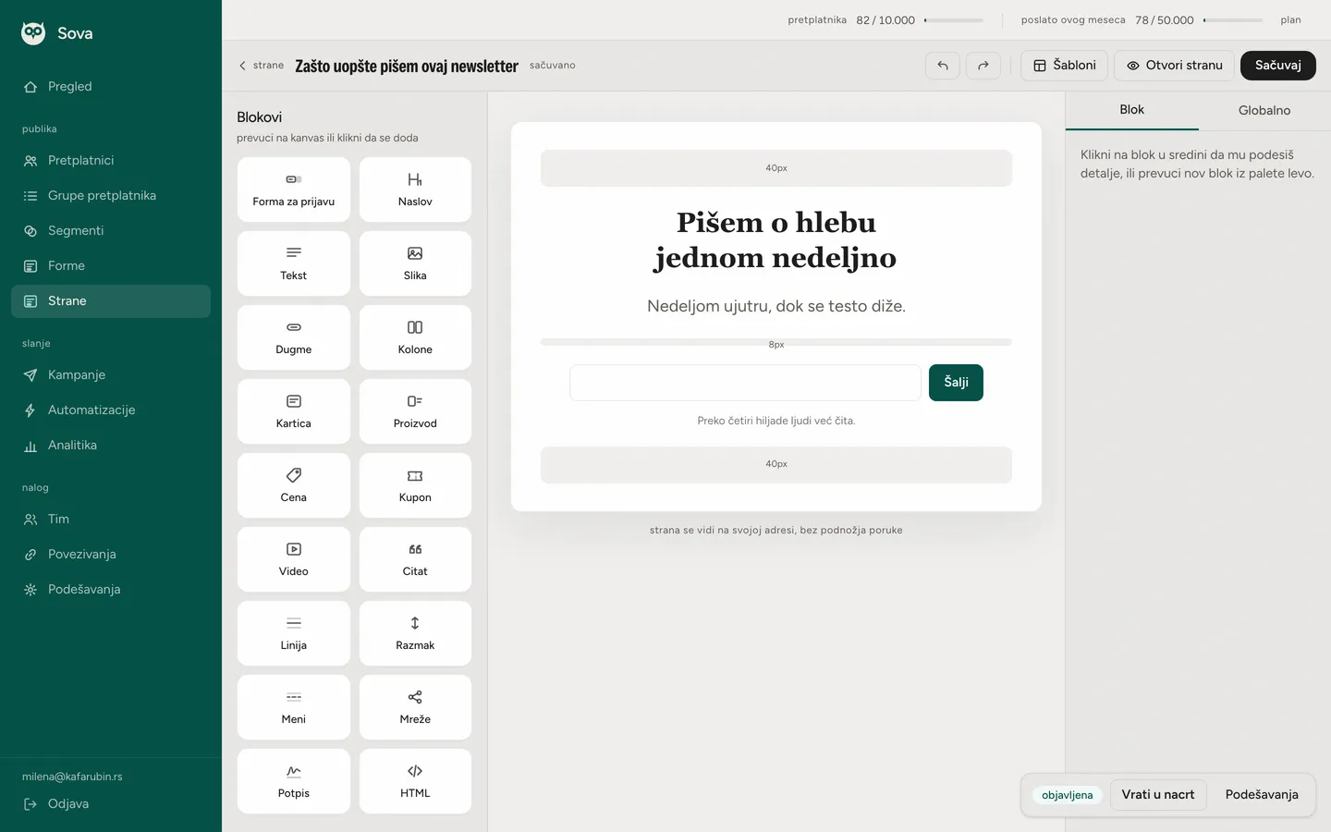Click Otvori stranu button

[x=1174, y=66]
